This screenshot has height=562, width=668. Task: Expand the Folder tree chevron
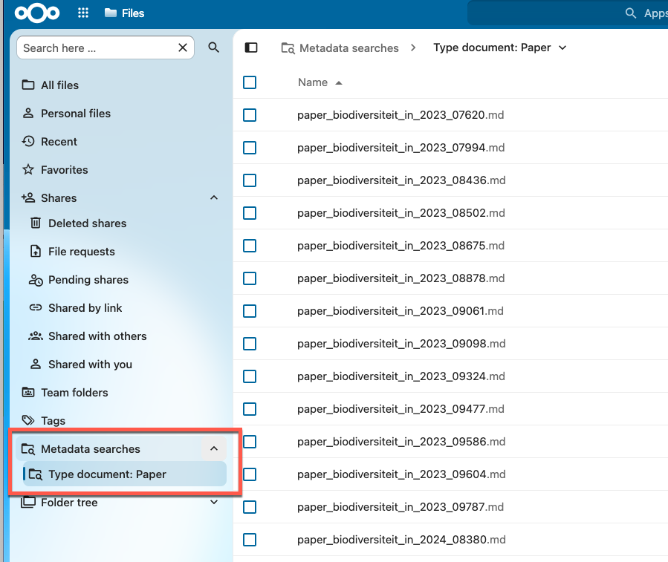(214, 502)
